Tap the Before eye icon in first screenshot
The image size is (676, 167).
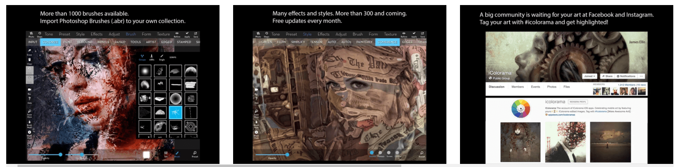pyautogui.click(x=177, y=35)
